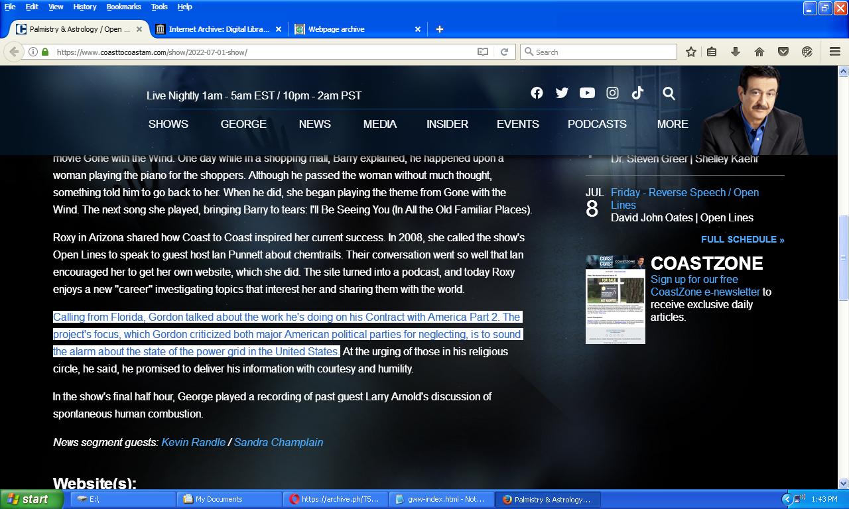Open the YouTube icon in site header
Image resolution: width=849 pixels, height=509 pixels.
point(587,93)
